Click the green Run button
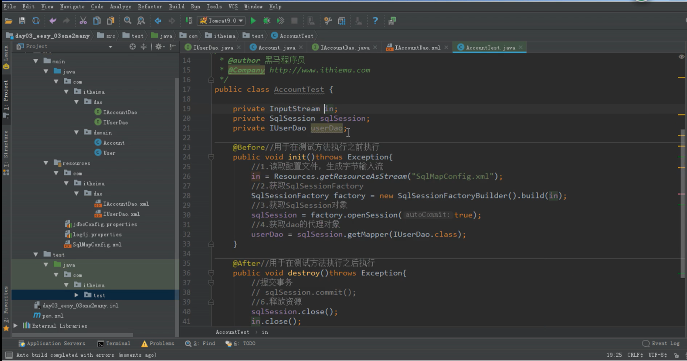 (253, 21)
